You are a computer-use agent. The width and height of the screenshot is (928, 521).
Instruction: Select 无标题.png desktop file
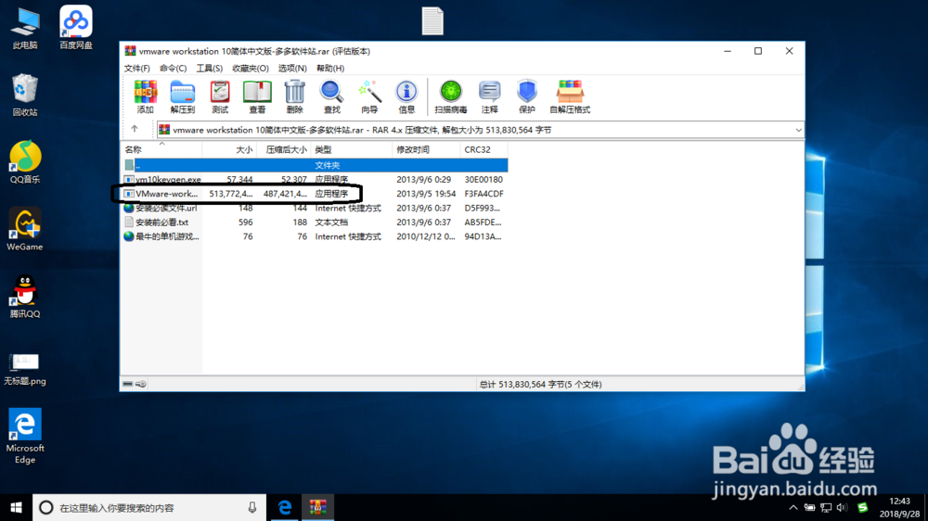pos(25,369)
